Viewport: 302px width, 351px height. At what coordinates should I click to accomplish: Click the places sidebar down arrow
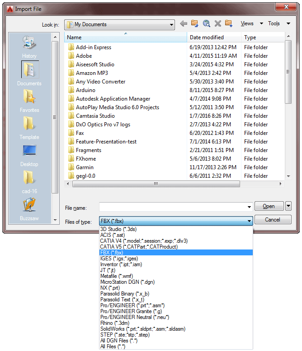pyautogui.click(x=55, y=220)
